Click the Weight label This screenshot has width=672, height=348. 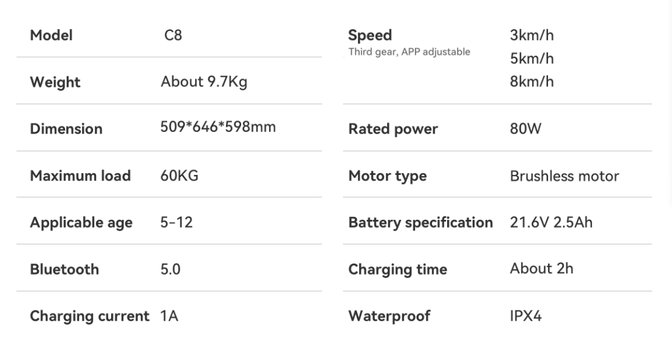click(55, 83)
